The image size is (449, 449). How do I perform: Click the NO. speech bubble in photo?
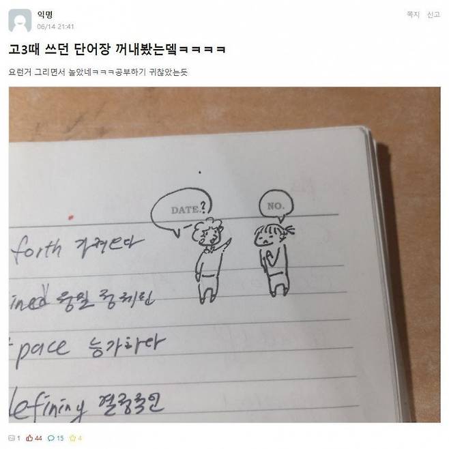coord(276,205)
